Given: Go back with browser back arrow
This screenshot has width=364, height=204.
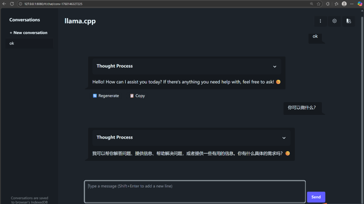Looking at the screenshot, I should 4,4.
